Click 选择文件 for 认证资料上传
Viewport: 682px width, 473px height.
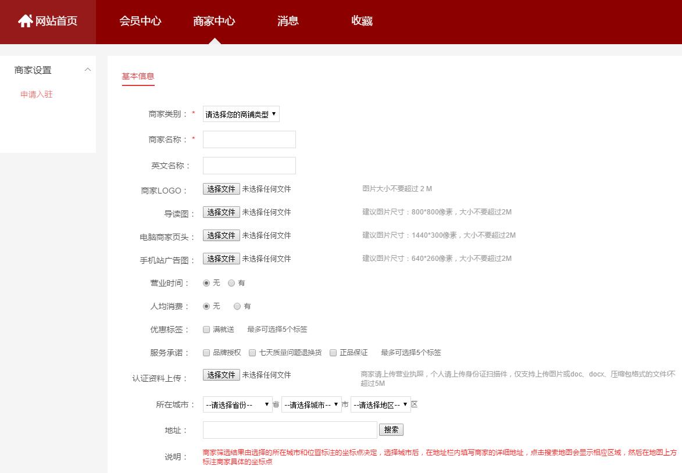[221, 374]
